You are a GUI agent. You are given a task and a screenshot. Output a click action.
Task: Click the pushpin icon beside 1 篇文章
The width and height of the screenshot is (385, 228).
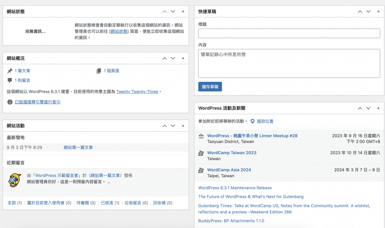click(x=10, y=71)
